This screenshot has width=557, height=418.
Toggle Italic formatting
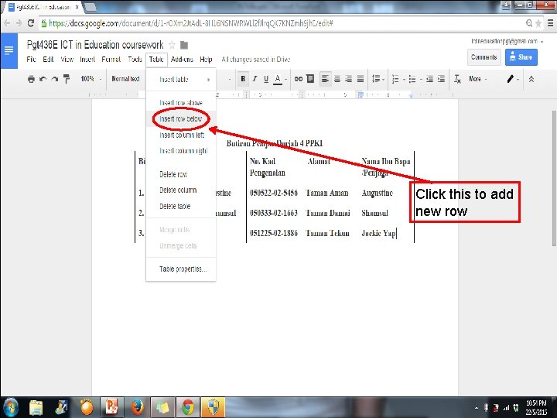(x=255, y=78)
